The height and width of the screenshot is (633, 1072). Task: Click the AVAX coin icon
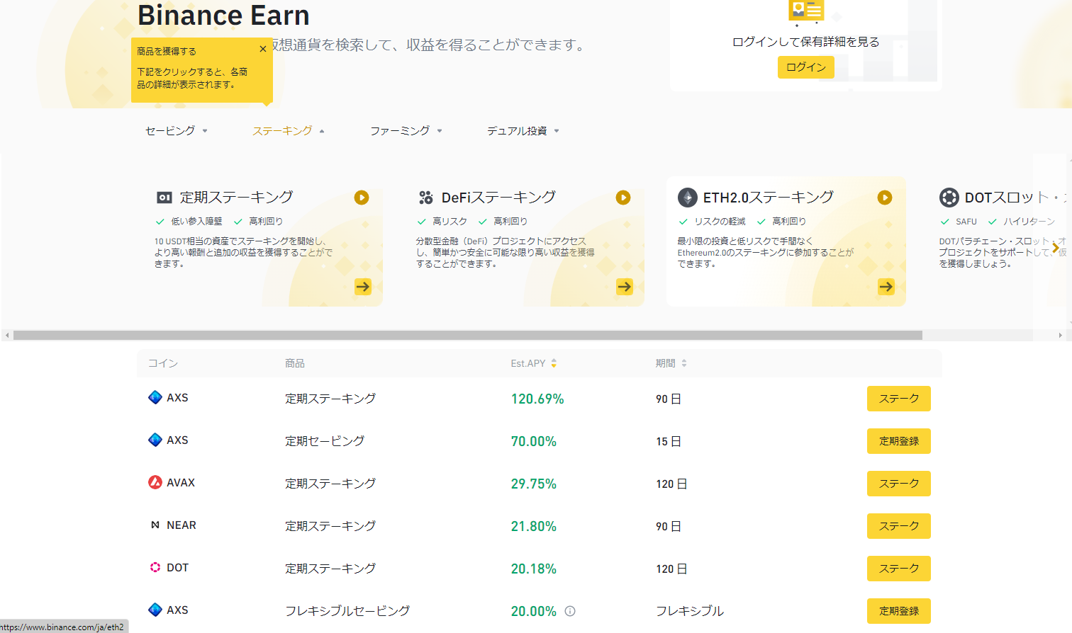pyautogui.click(x=155, y=482)
